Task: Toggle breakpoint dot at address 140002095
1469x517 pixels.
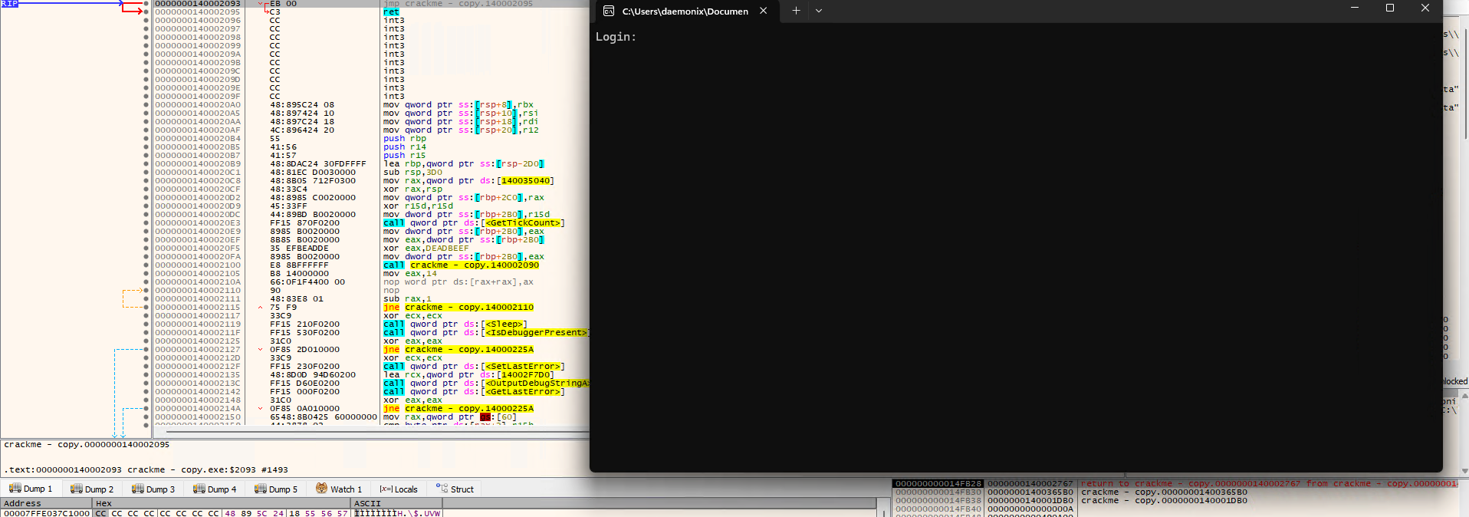Action: tap(146, 12)
